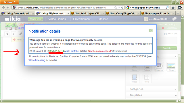Viewport: 184px width, 103px height.
Task: Click the search box with wallpaper text
Action: coord(148,8)
